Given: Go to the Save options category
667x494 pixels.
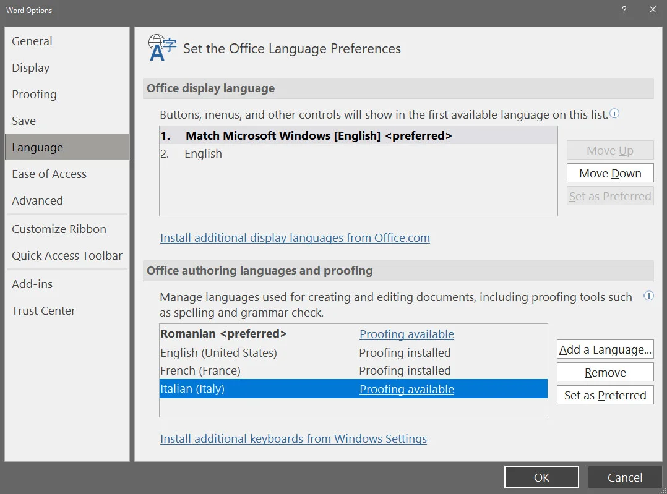Looking at the screenshot, I should [x=67, y=121].
